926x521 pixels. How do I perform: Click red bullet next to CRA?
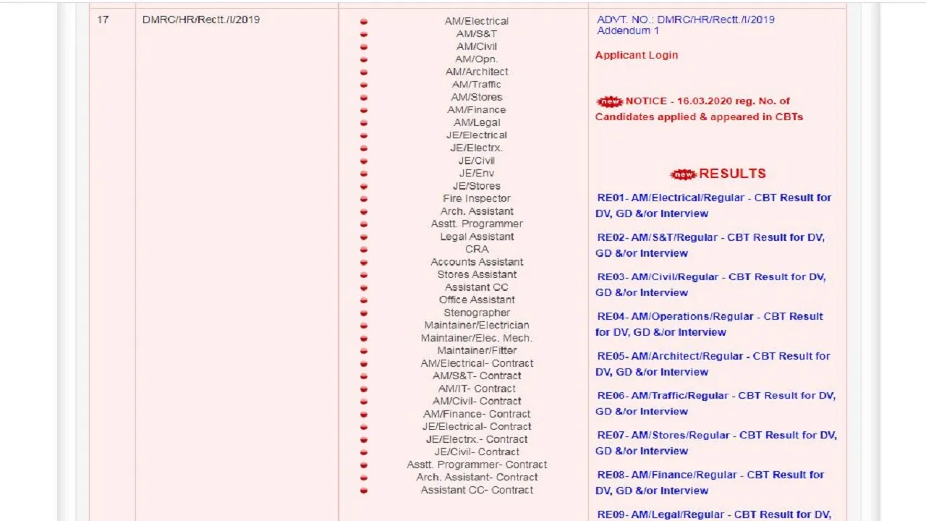364,250
